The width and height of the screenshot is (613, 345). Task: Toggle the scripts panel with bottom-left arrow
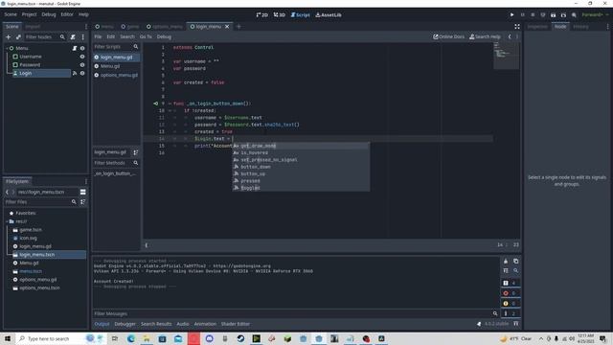pos(147,245)
